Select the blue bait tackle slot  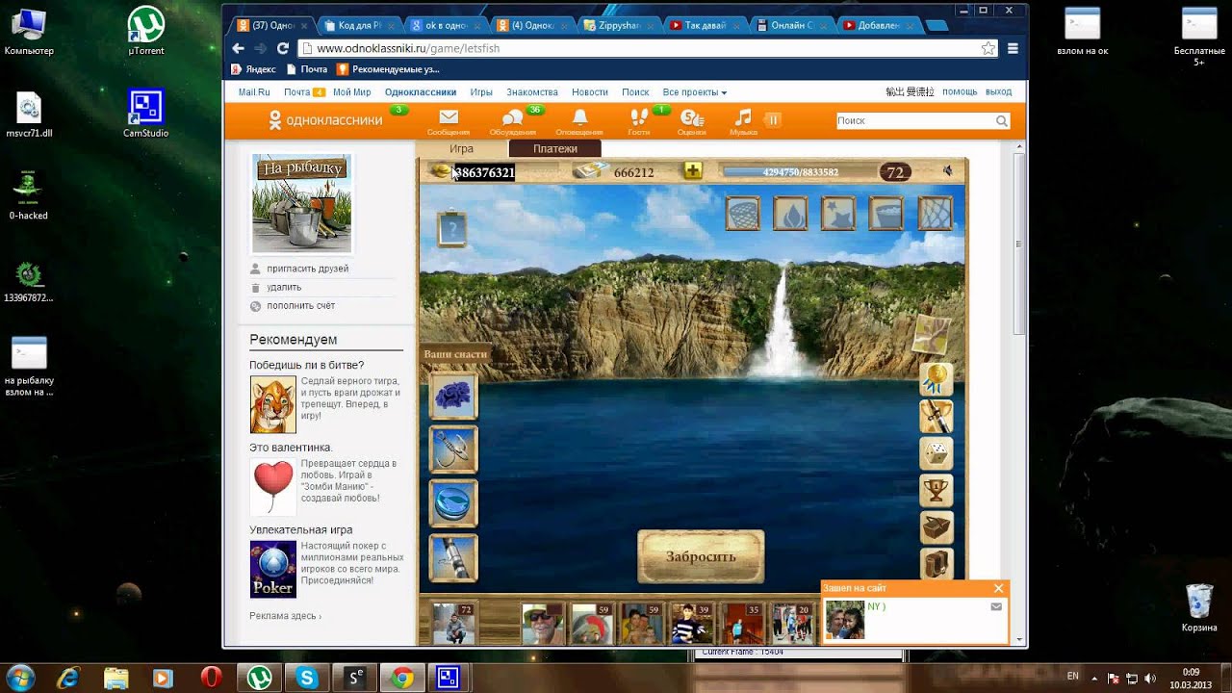point(452,396)
